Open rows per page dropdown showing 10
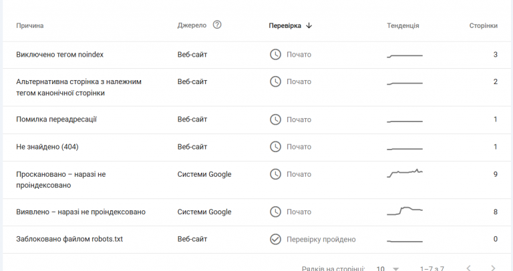The image size is (513, 271). click(387, 268)
